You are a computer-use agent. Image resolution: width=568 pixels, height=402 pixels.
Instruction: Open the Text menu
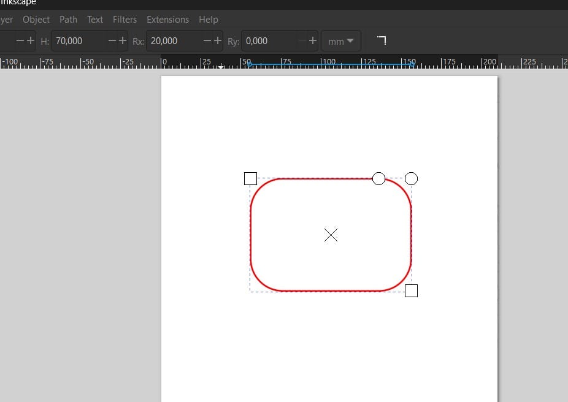point(95,20)
